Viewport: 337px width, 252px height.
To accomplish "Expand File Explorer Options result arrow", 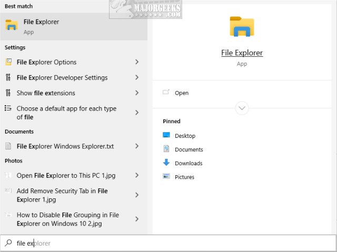I will click(137, 62).
